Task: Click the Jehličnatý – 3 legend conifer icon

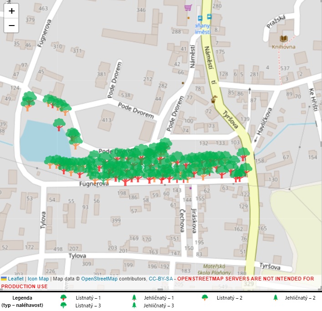Action: [134, 305]
